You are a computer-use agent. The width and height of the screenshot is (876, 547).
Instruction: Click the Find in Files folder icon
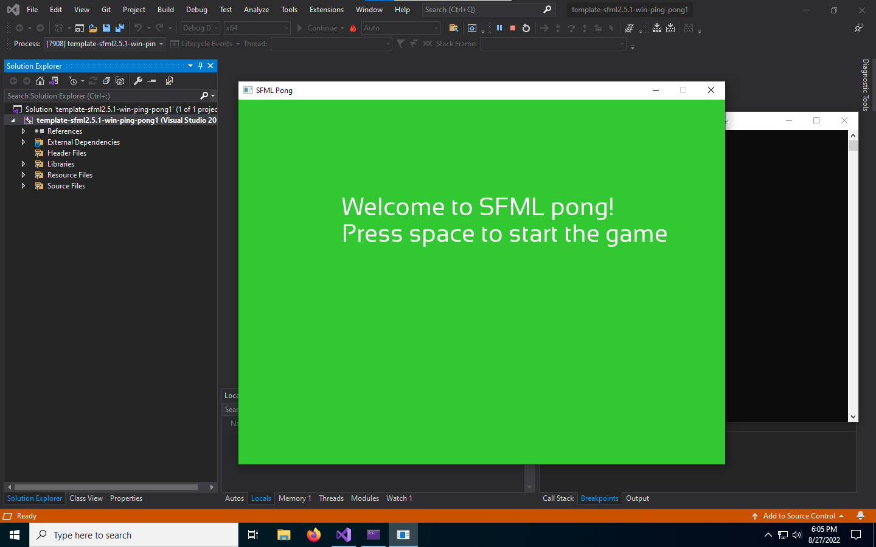453,28
